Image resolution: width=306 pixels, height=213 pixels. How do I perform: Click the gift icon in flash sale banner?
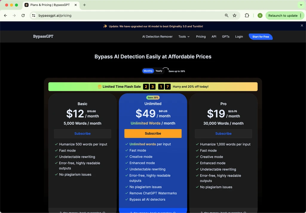pos(100,86)
